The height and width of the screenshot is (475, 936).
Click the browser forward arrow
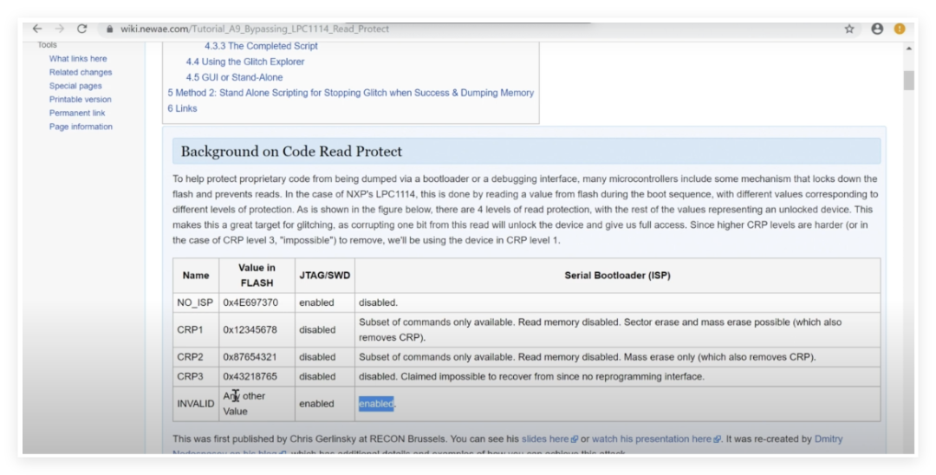[59, 29]
